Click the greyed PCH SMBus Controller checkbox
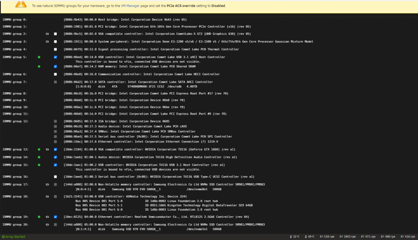Image resolution: width=418 pixels, height=240 pixels. click(56, 131)
